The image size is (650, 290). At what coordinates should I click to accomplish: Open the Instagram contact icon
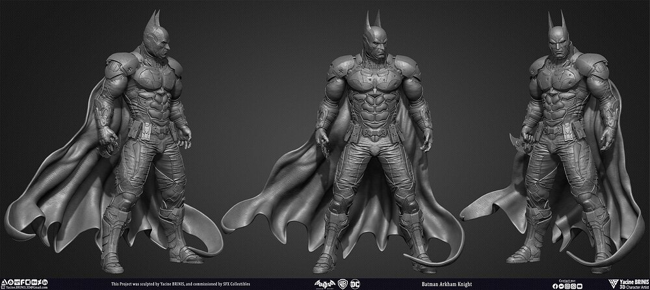pyautogui.click(x=567, y=286)
